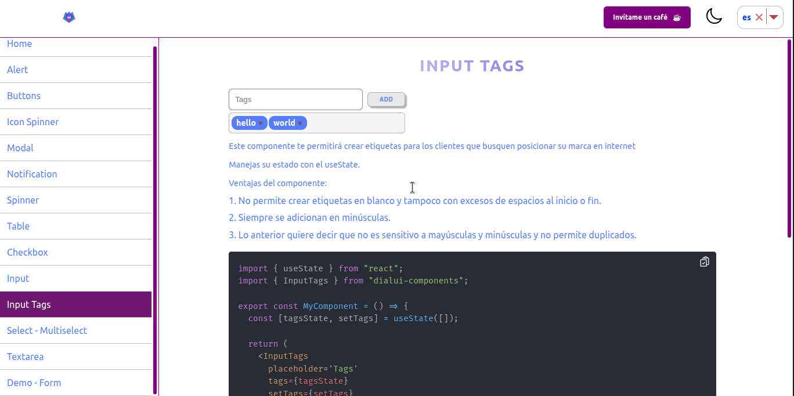This screenshot has width=794, height=396.
Task: Click the main page scrollbar on the right
Action: click(789, 138)
